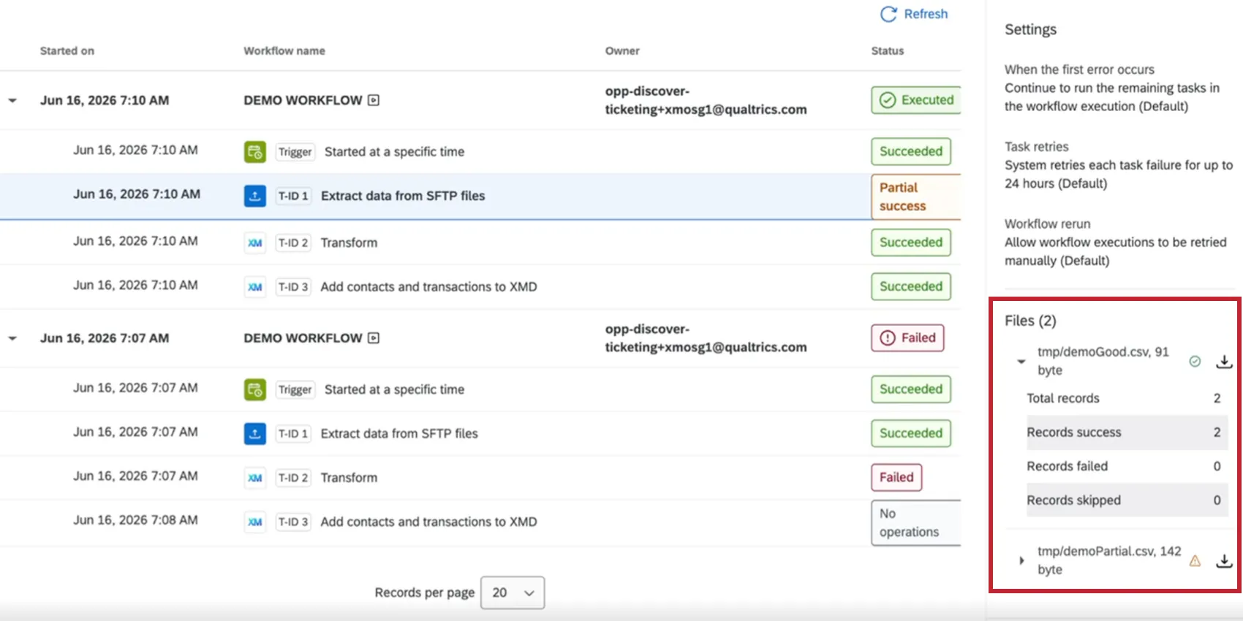Screen dimensions: 1243x621
Task: Download the tmp/demoGood.csv file
Action: tap(1224, 362)
